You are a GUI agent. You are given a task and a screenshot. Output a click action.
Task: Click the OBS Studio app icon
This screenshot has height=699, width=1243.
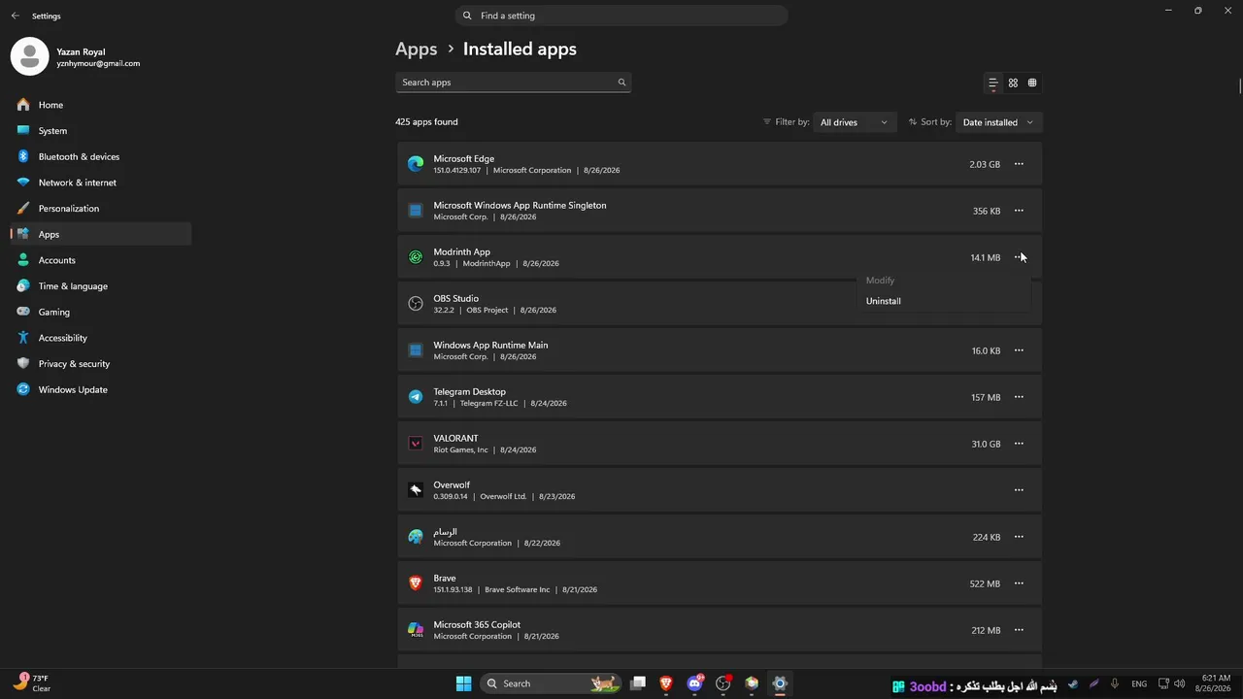(x=416, y=304)
